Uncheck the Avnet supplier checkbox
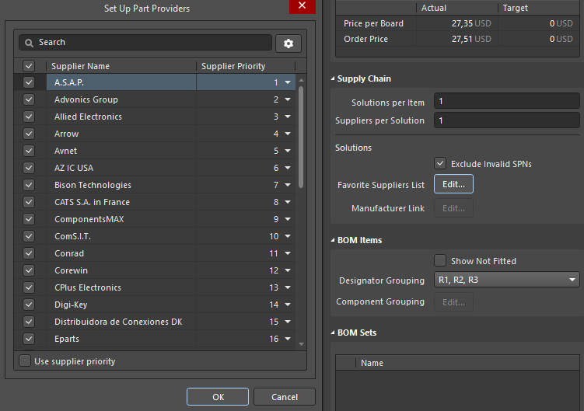The width and height of the screenshot is (584, 411). (29, 151)
